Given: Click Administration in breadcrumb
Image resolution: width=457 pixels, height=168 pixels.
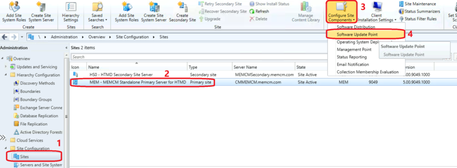Looking at the screenshot, I should point(64,37).
